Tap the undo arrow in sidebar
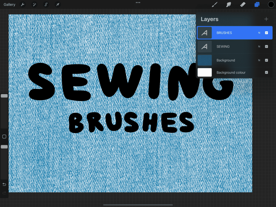Viewport: 276px width, 207px height. (4, 185)
